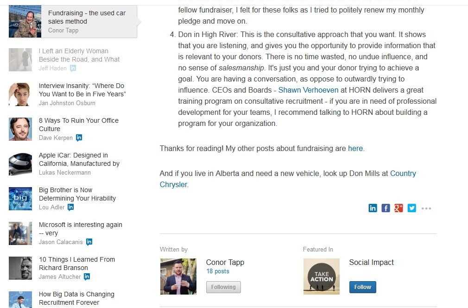468x308 pixels.
Task: Open Conor Tapp's 18 posts link
Action: click(218, 271)
